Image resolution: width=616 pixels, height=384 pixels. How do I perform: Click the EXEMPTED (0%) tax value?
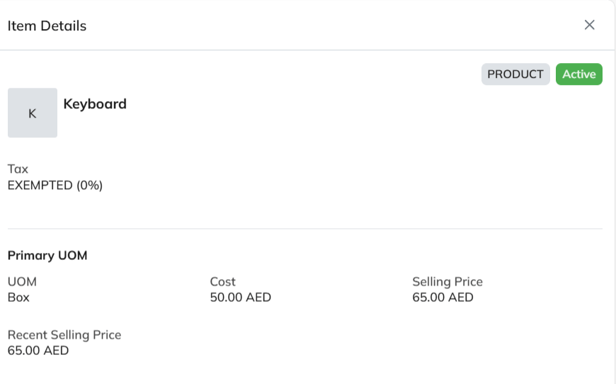(x=55, y=186)
